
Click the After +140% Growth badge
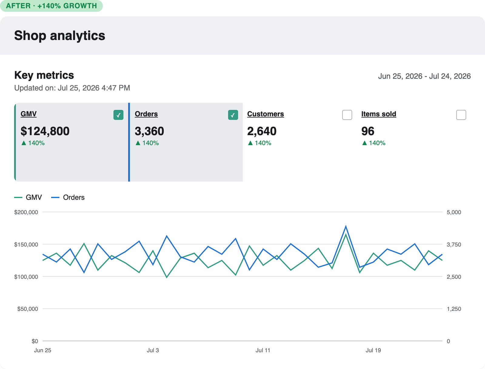(52, 6)
